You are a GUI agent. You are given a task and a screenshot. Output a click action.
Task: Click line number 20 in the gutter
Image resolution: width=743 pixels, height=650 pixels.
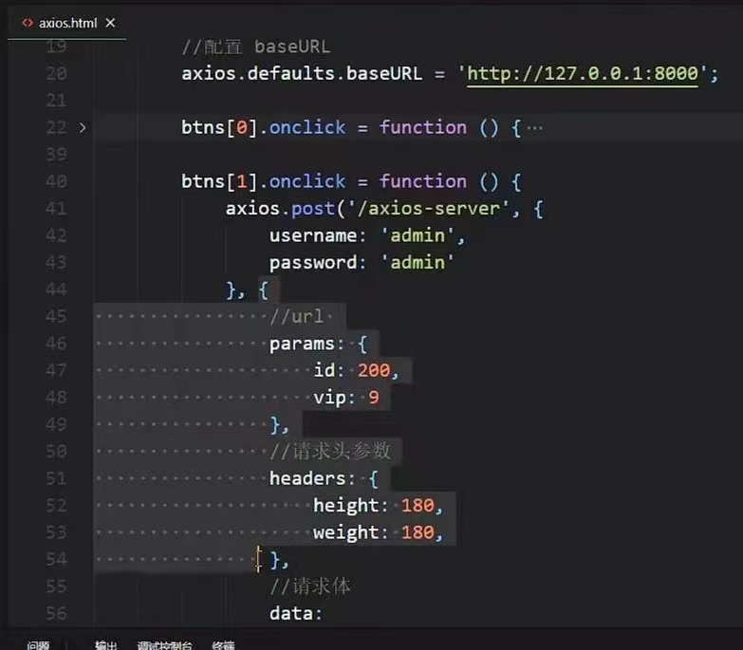56,73
